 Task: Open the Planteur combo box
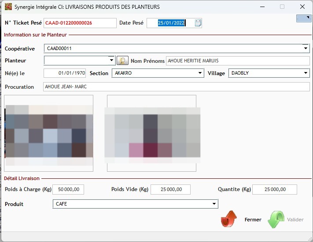111,61
